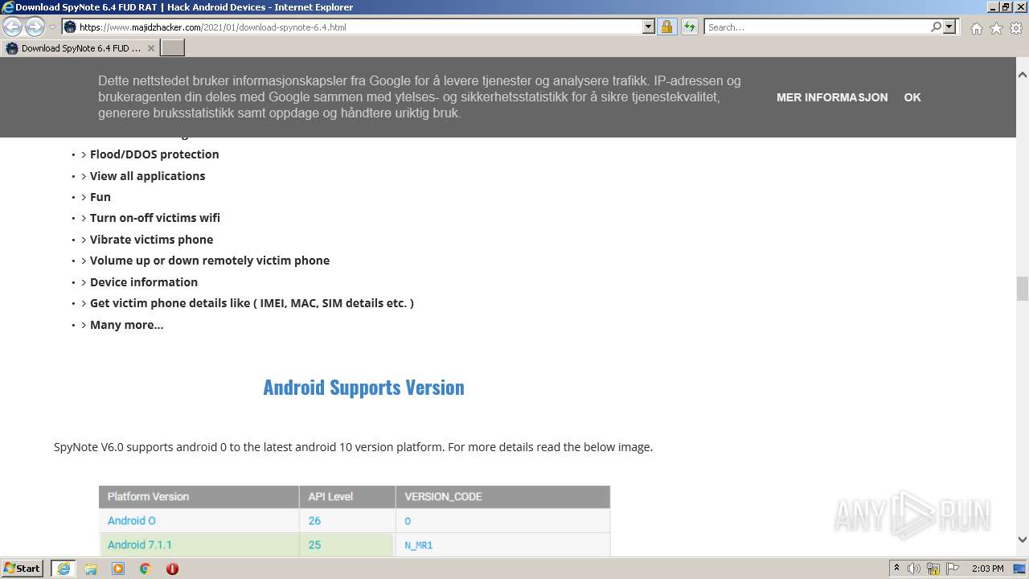
Task: Open the security lock report icon
Action: tap(666, 27)
